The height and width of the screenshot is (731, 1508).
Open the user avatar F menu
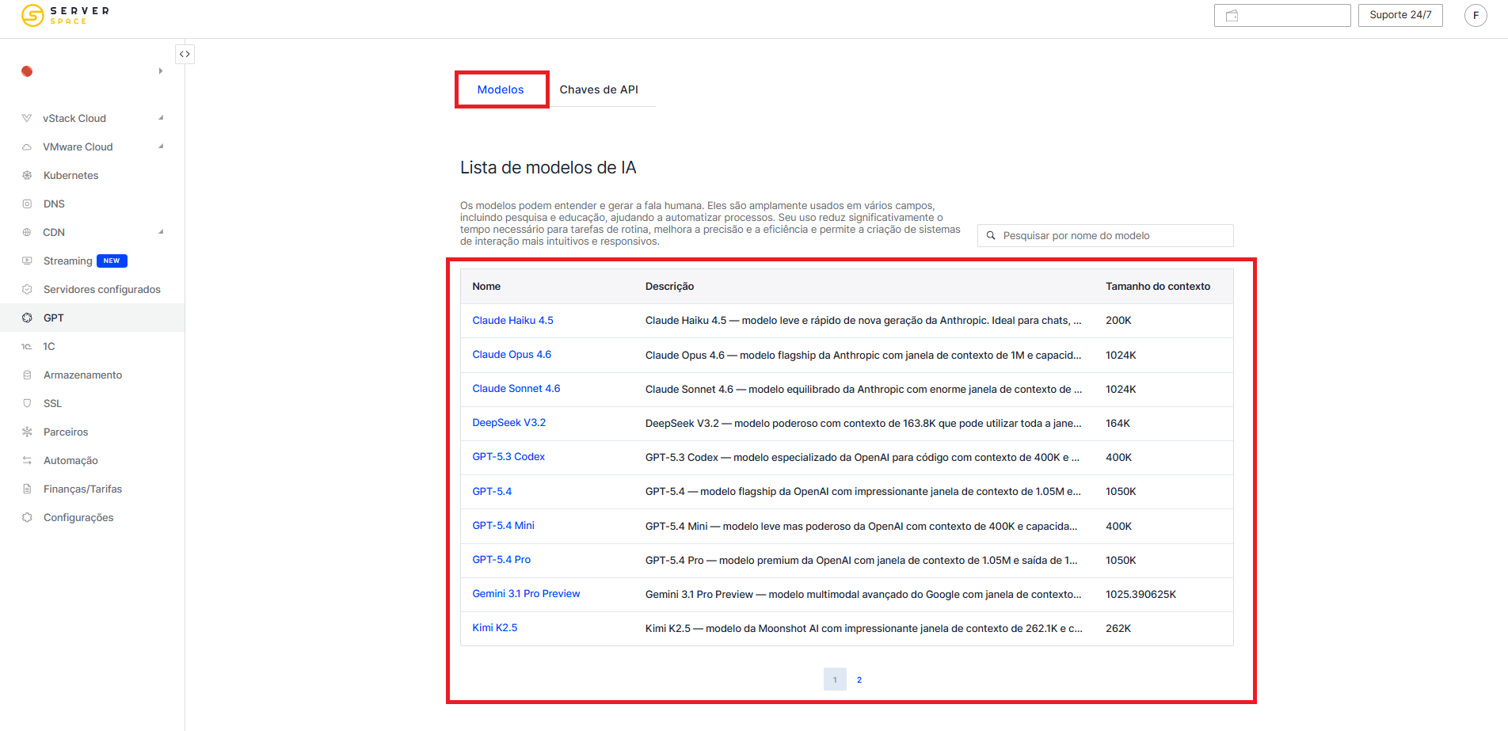click(1476, 15)
